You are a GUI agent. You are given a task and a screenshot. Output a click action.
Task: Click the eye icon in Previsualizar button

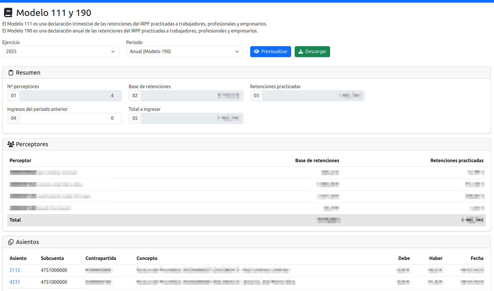tap(257, 52)
